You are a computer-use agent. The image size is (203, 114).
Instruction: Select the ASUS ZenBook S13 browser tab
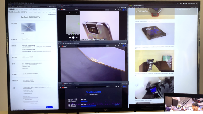tap(18, 5)
